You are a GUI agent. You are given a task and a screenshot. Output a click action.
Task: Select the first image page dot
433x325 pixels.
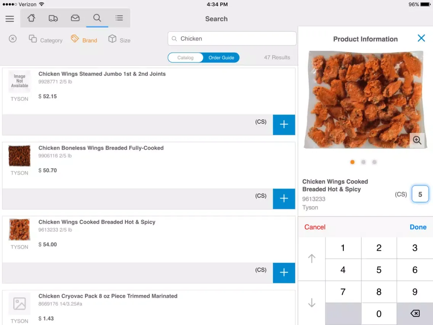(352, 162)
